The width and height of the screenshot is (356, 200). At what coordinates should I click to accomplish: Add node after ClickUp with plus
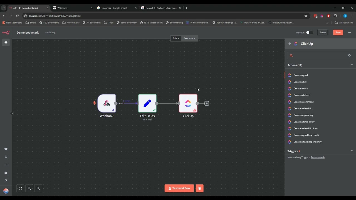pyautogui.click(x=207, y=103)
